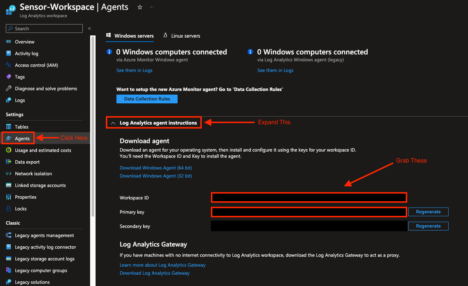468x286 pixels.
Task: Open Learn more about Log Analytics Gateway
Action: pyautogui.click(x=163, y=265)
